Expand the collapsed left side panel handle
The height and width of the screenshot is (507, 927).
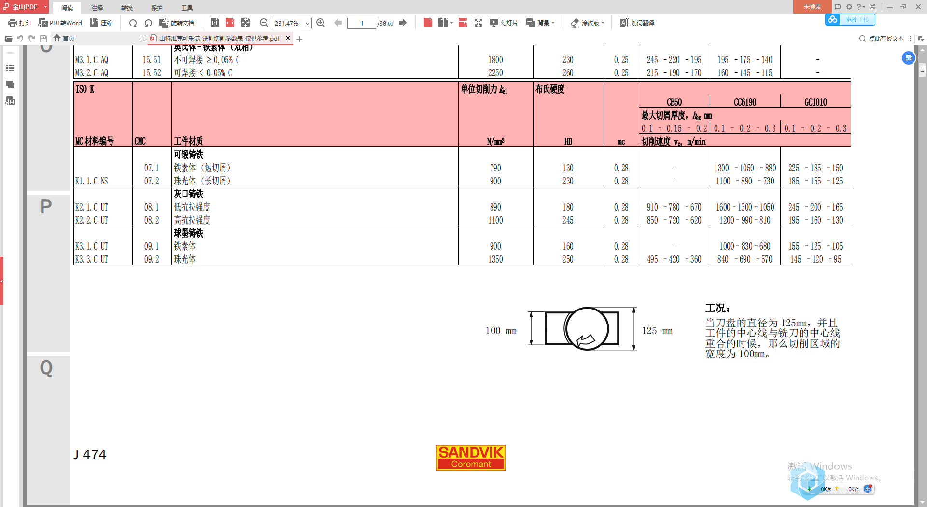tap(1, 281)
